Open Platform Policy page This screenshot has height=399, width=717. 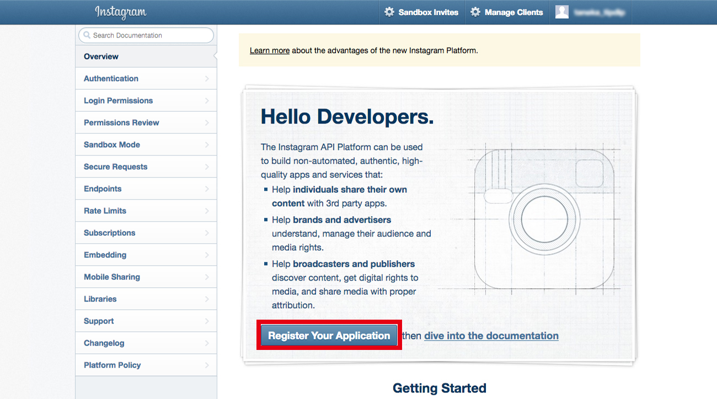(x=146, y=365)
